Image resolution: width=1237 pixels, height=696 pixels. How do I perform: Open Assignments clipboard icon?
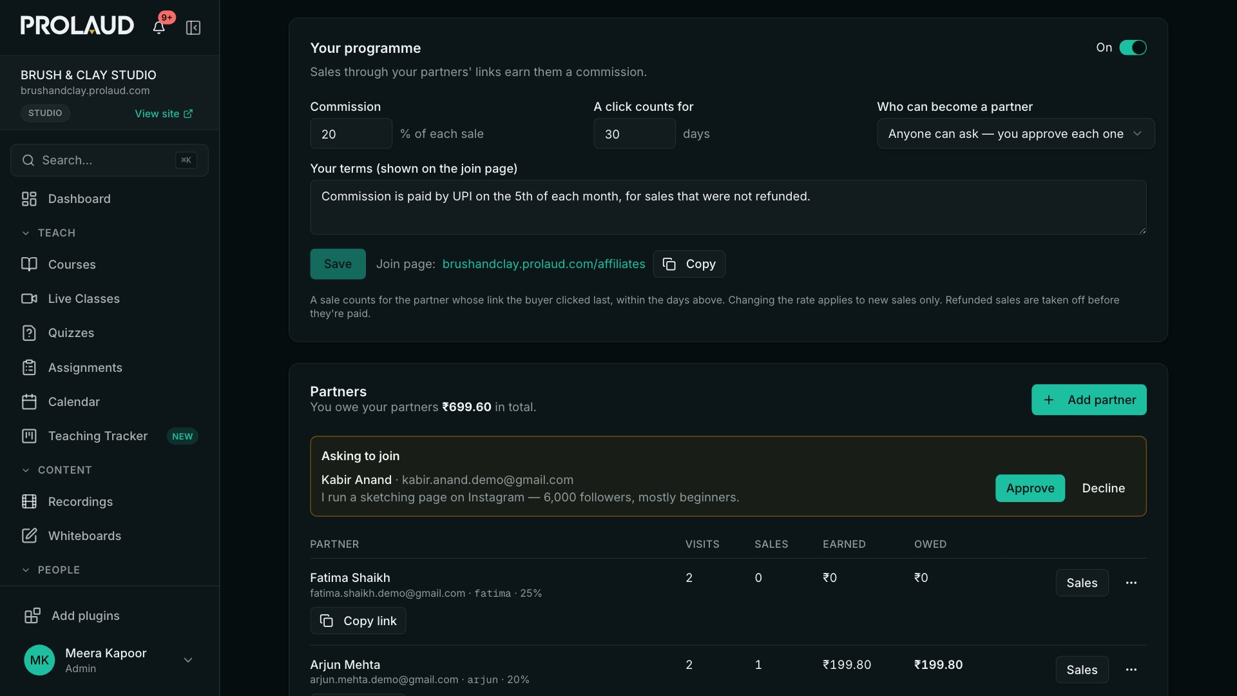29,367
